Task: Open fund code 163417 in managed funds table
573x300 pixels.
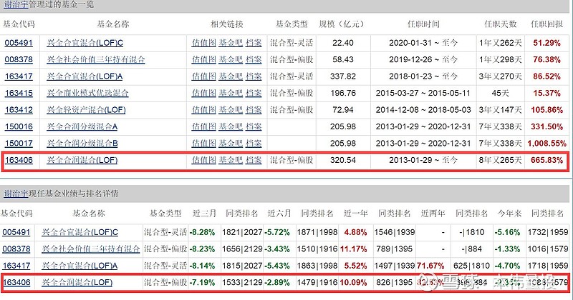Action: 19,76
